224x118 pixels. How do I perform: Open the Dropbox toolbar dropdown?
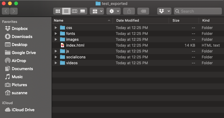(x=164, y=11)
